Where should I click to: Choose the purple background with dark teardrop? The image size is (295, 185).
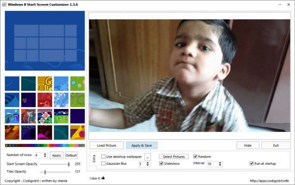pyautogui.click(x=29, y=132)
